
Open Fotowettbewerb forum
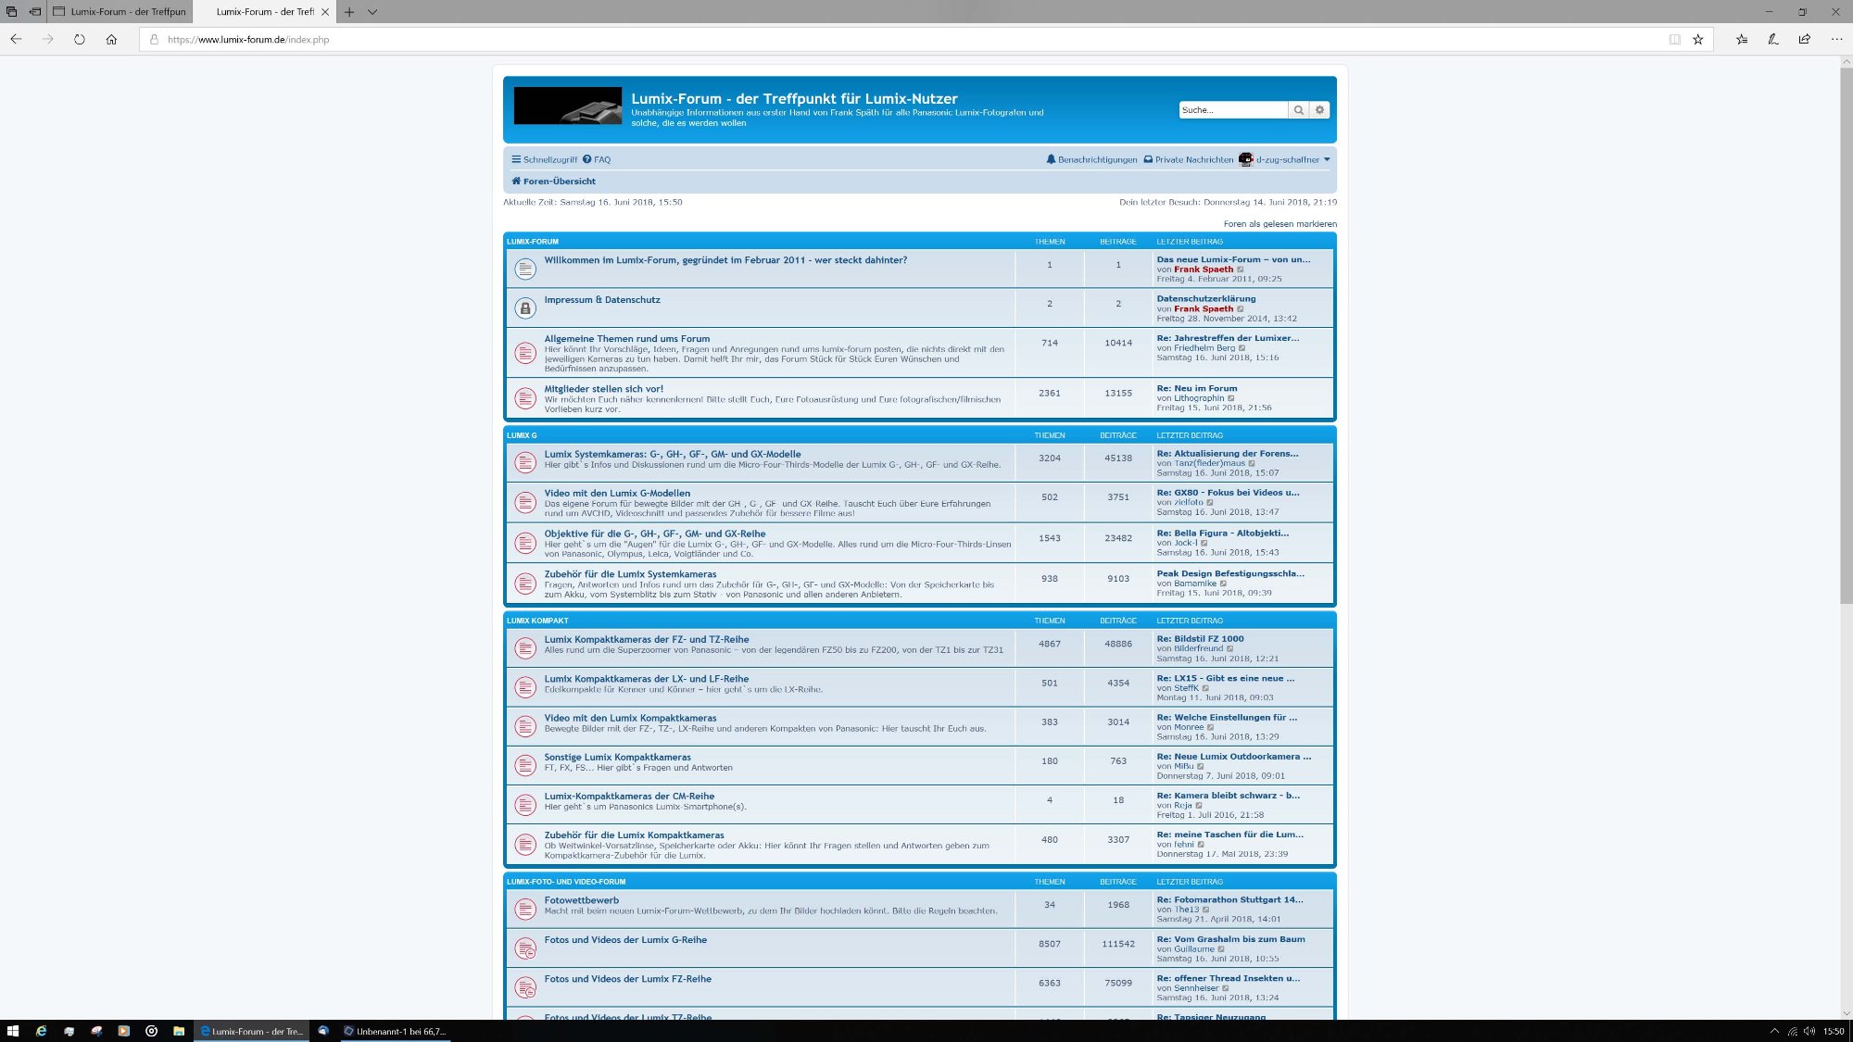click(582, 900)
